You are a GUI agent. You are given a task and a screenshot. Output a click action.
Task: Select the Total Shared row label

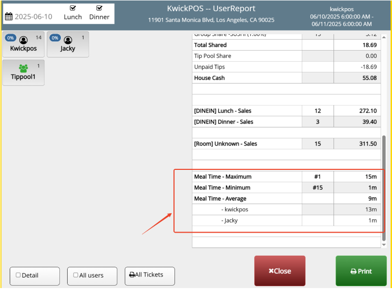coord(210,45)
